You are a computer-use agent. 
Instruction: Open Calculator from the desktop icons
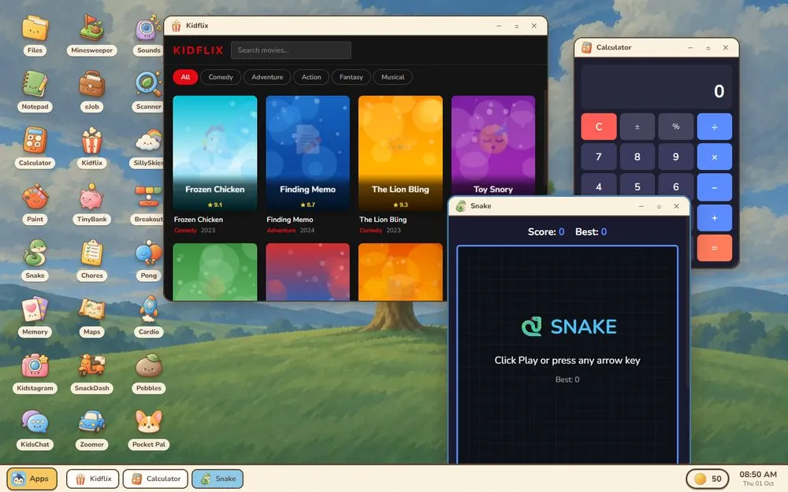(x=35, y=147)
